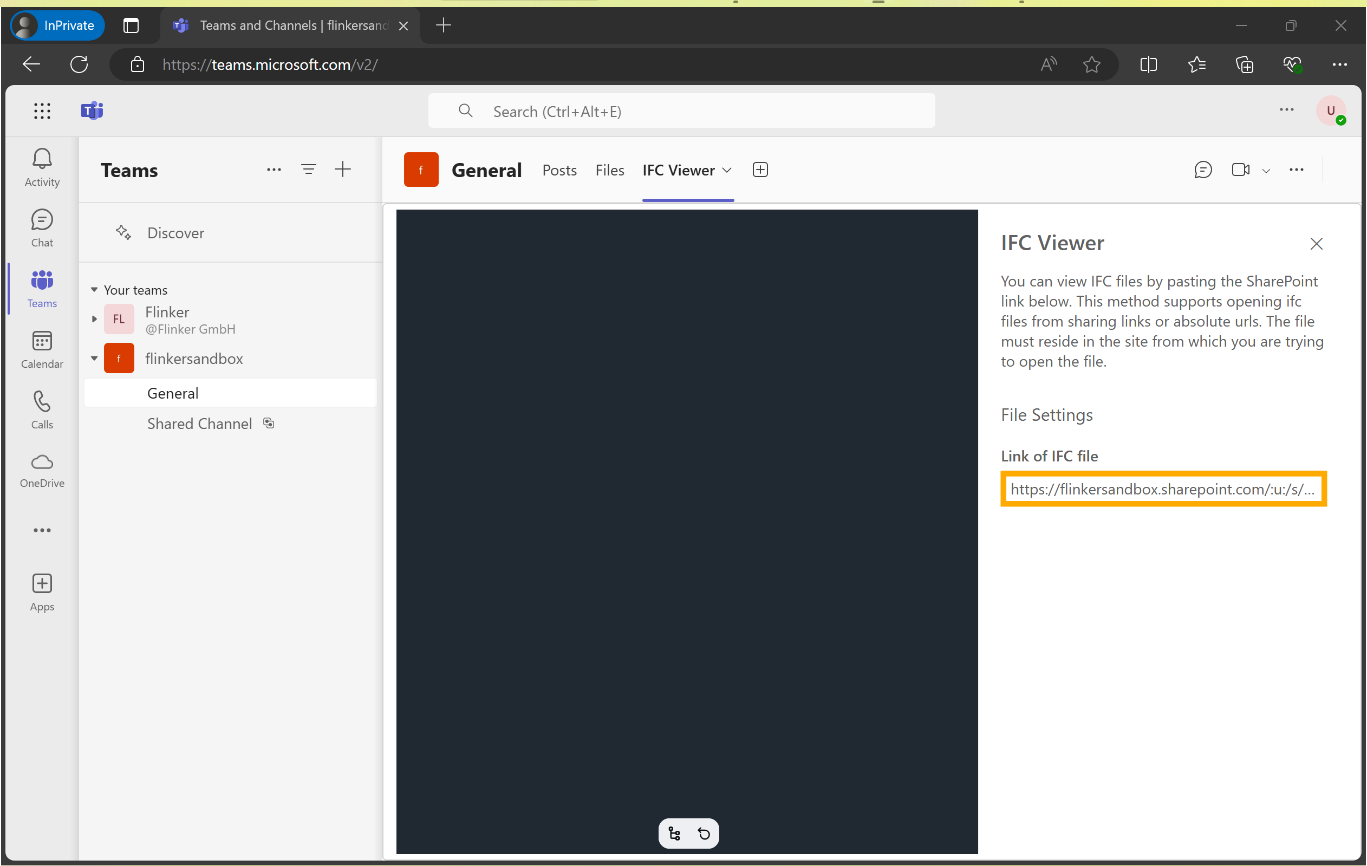The width and height of the screenshot is (1367, 866).
Task: Click the browser address bar URL
Action: pos(270,64)
